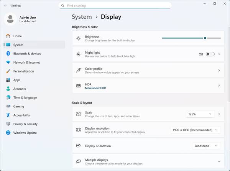
Task: Click the Network wifi icon in sidebar
Action: 8,62
